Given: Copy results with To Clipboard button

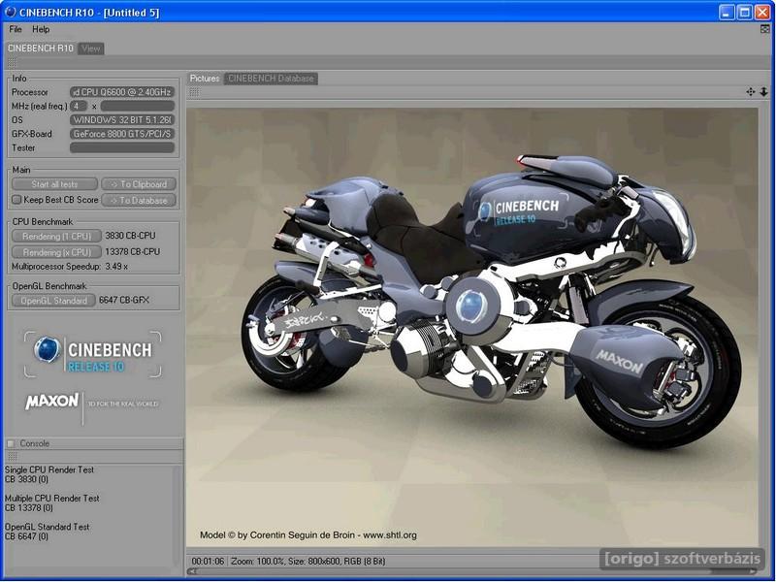Looking at the screenshot, I should pos(139,184).
